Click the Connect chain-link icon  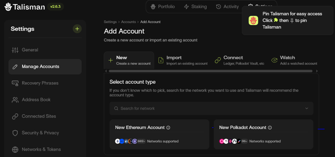pyautogui.click(x=218, y=60)
